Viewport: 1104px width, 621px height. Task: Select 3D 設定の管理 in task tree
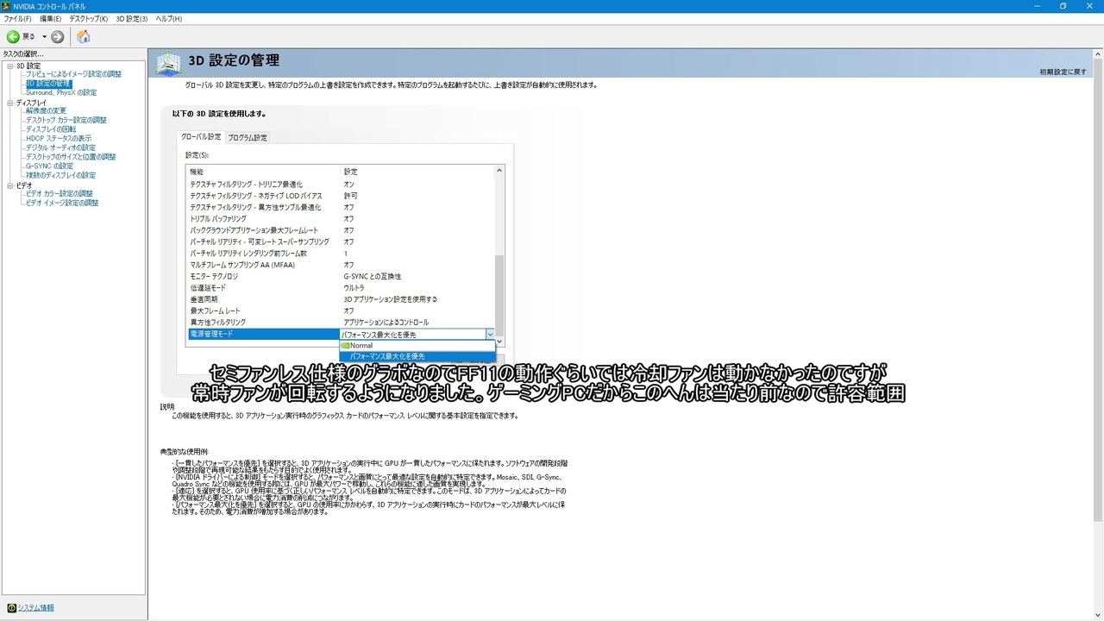pos(48,84)
